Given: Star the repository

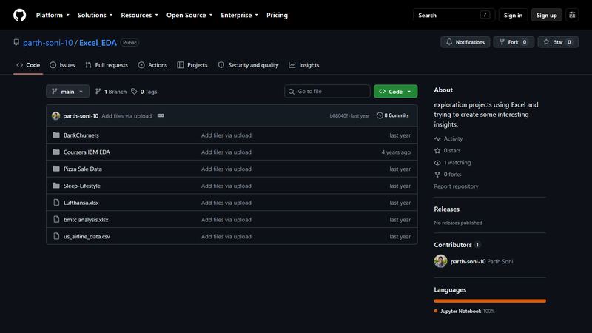Looking at the screenshot, I should tap(558, 42).
